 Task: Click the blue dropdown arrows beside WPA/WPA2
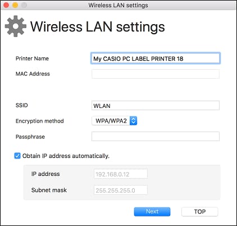point(133,121)
